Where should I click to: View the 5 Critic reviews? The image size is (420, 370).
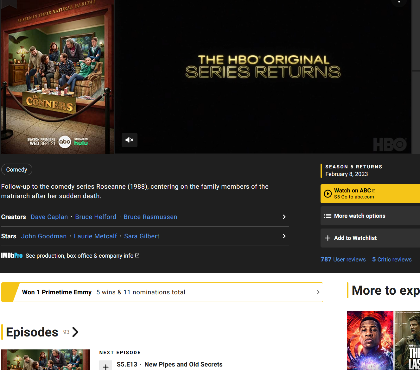click(392, 260)
